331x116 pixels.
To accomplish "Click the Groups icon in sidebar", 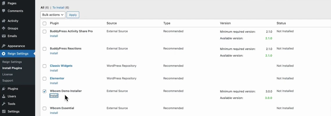I will click(3, 28).
